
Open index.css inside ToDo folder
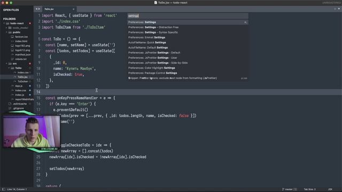point(23,73)
